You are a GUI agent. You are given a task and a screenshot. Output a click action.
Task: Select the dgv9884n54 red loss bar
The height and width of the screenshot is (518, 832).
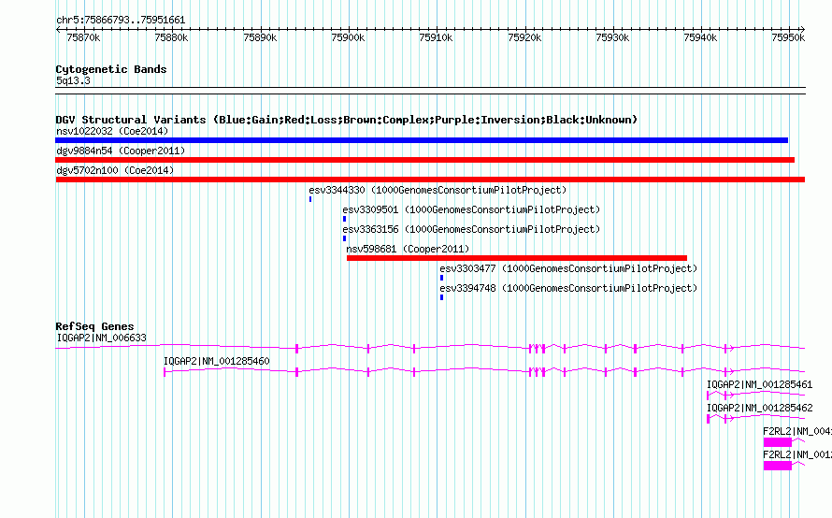coord(425,160)
